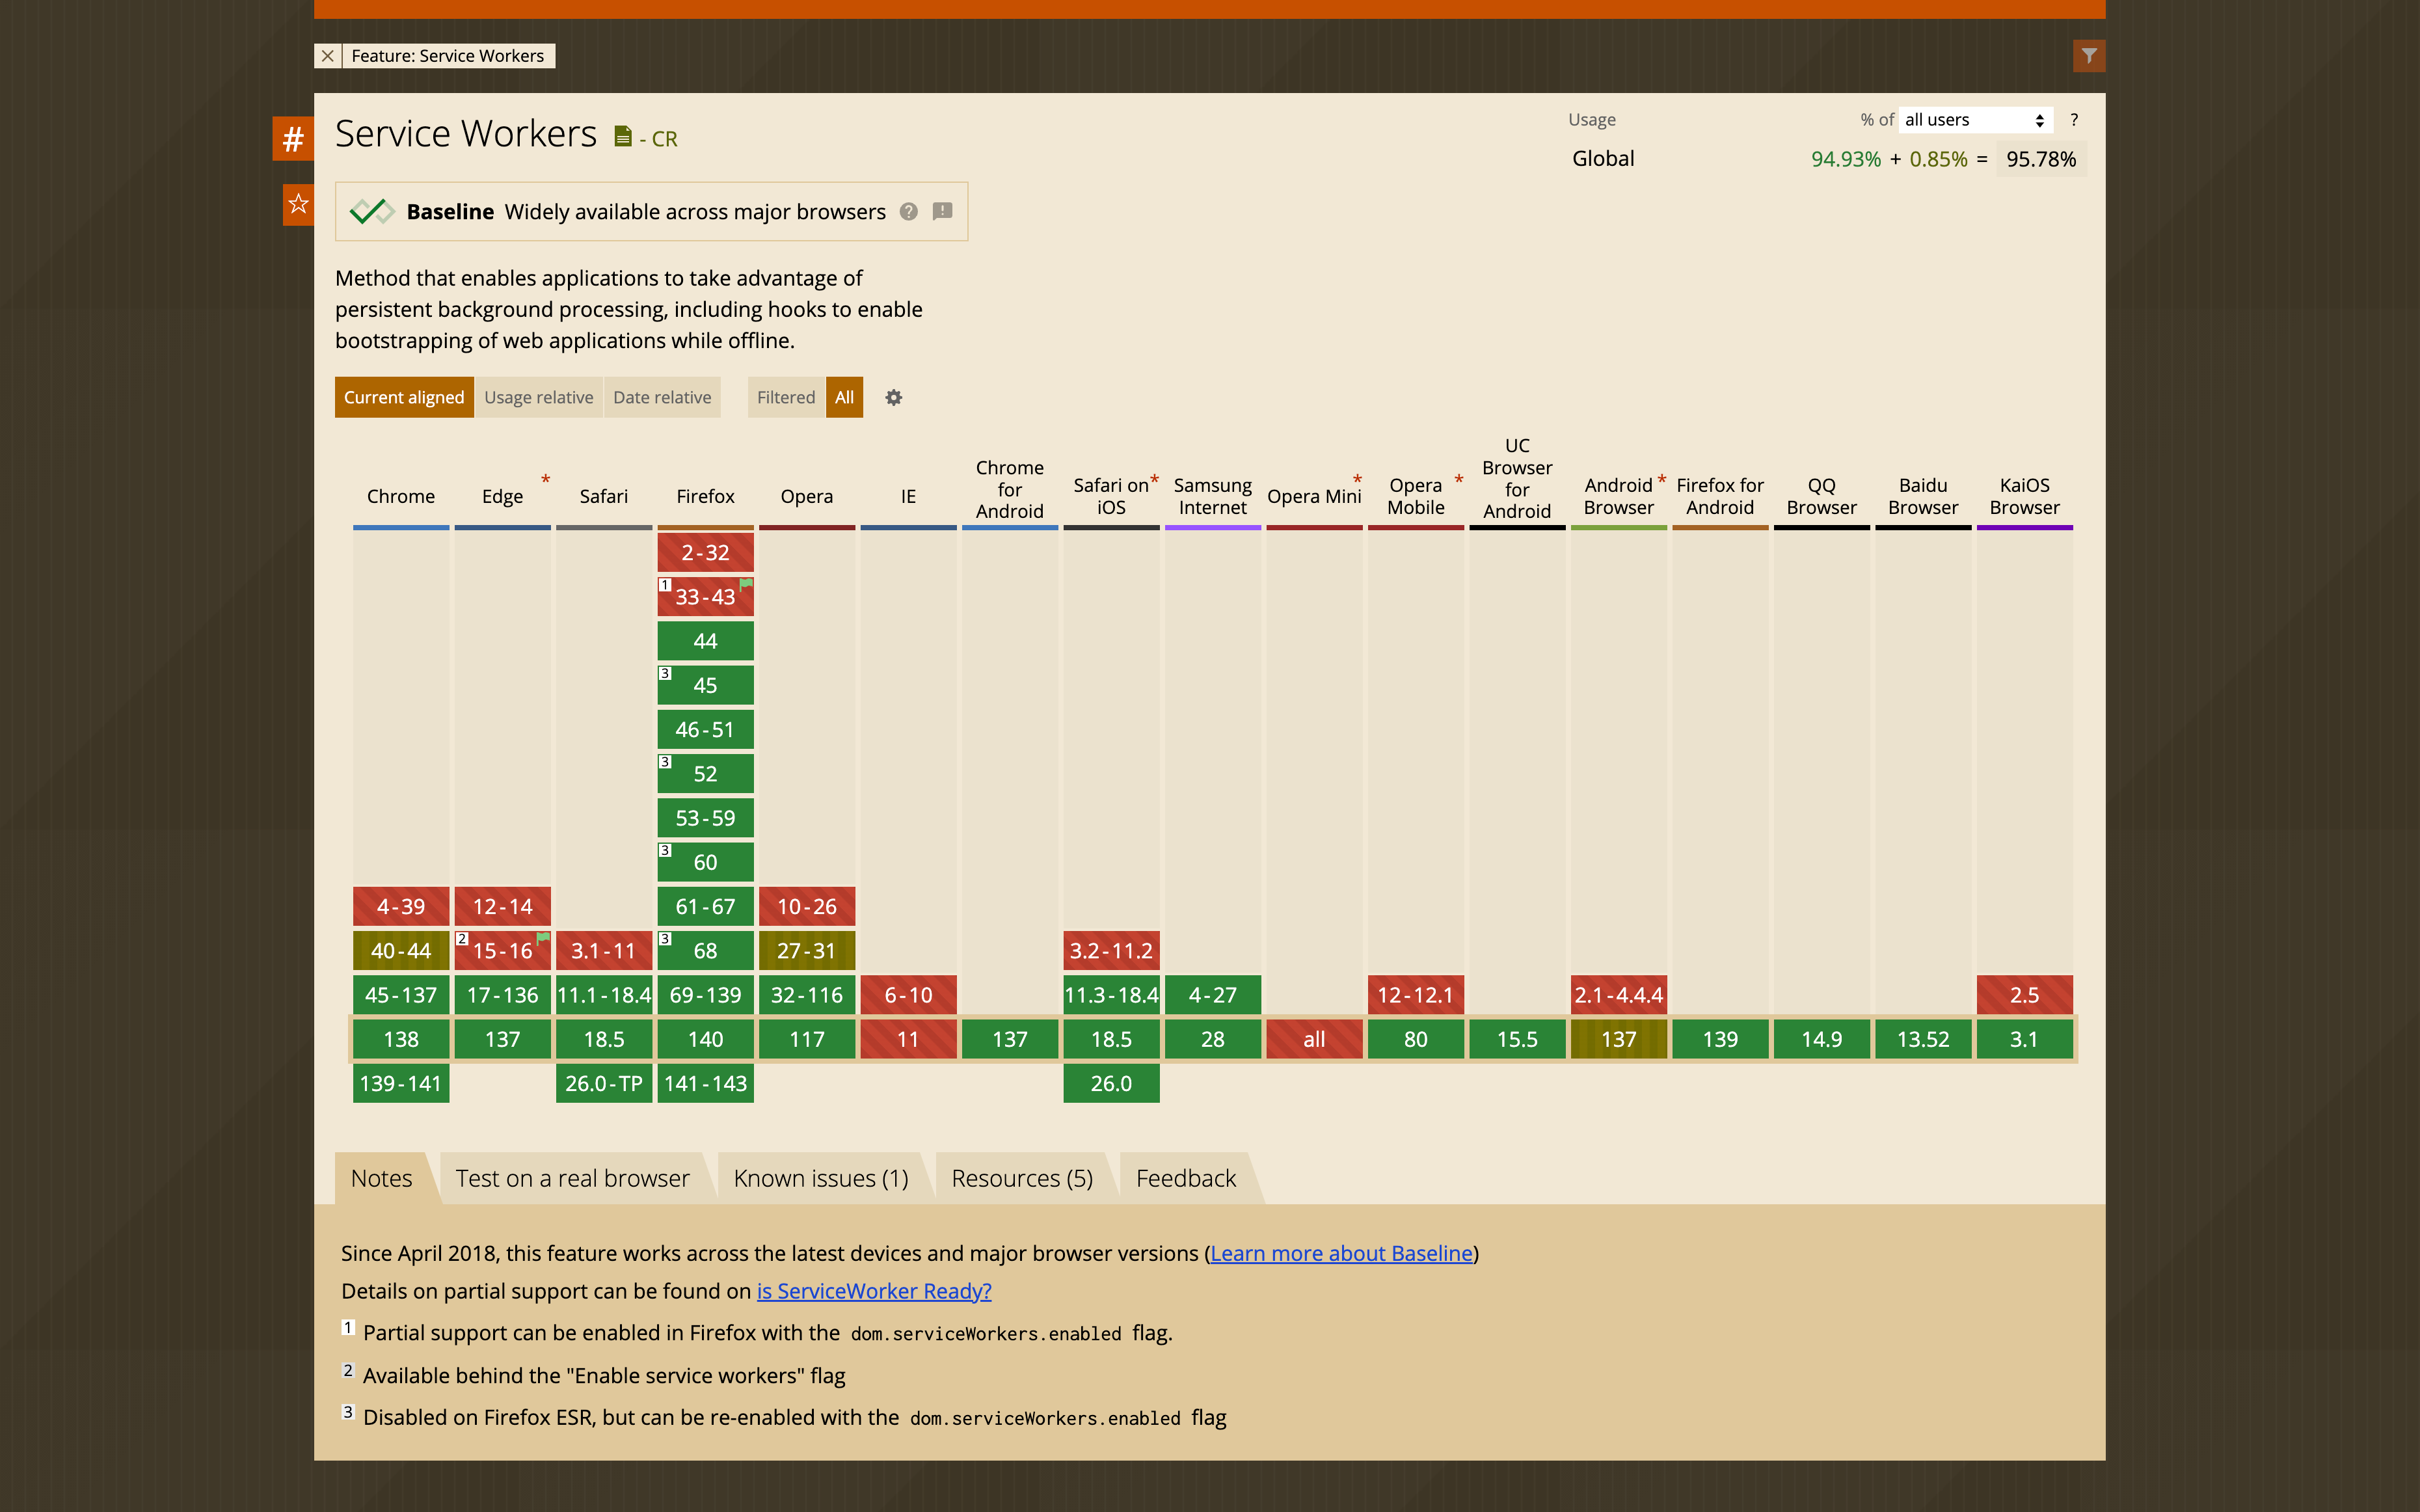
Task: Click Chrome 138 current version cell
Action: tap(401, 1039)
